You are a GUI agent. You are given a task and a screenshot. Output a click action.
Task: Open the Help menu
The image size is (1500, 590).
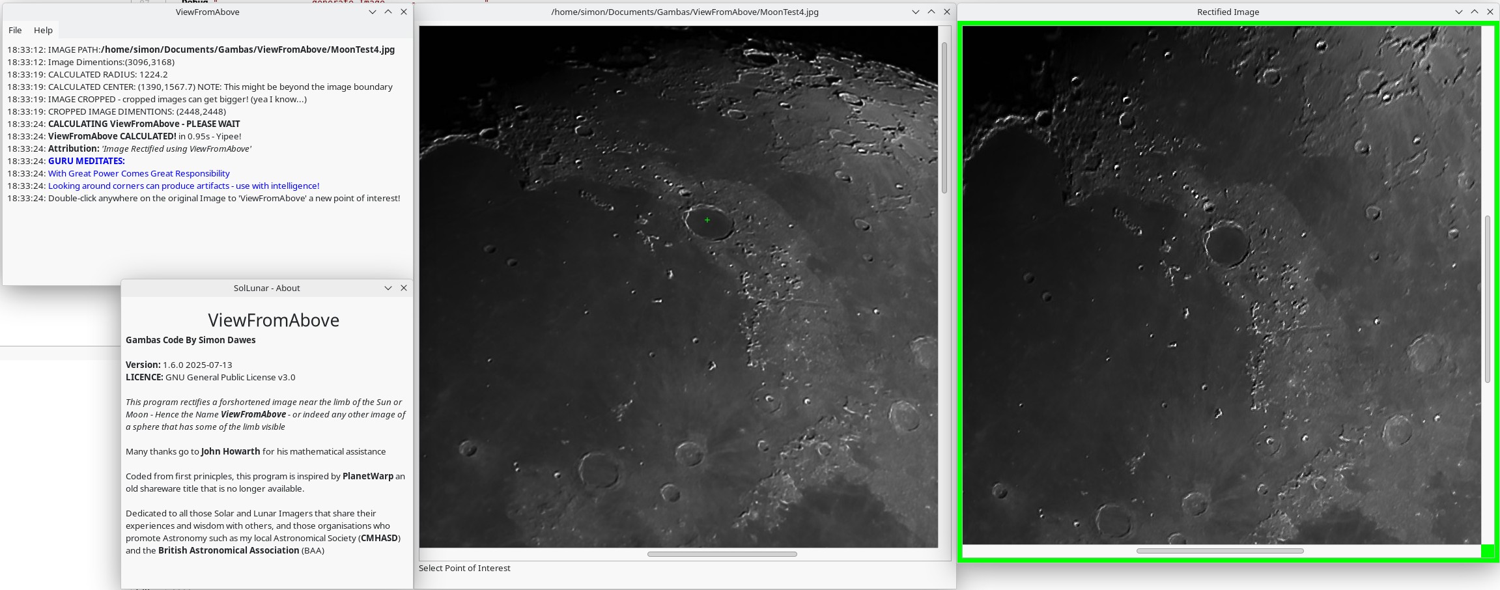click(43, 30)
